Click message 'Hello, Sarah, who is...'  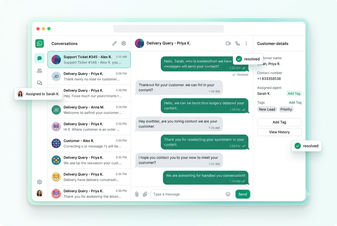coord(205,64)
